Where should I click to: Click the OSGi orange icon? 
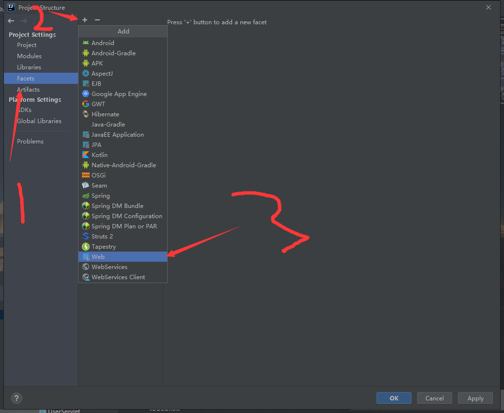pyautogui.click(x=85, y=175)
